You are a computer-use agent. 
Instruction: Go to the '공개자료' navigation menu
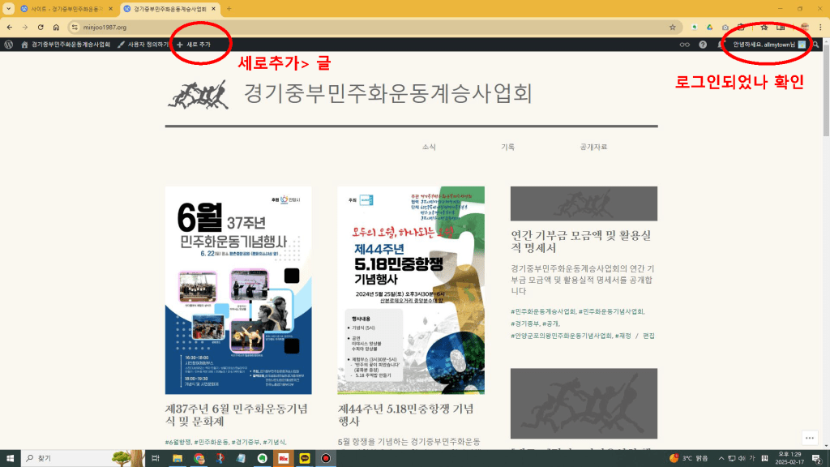point(593,147)
